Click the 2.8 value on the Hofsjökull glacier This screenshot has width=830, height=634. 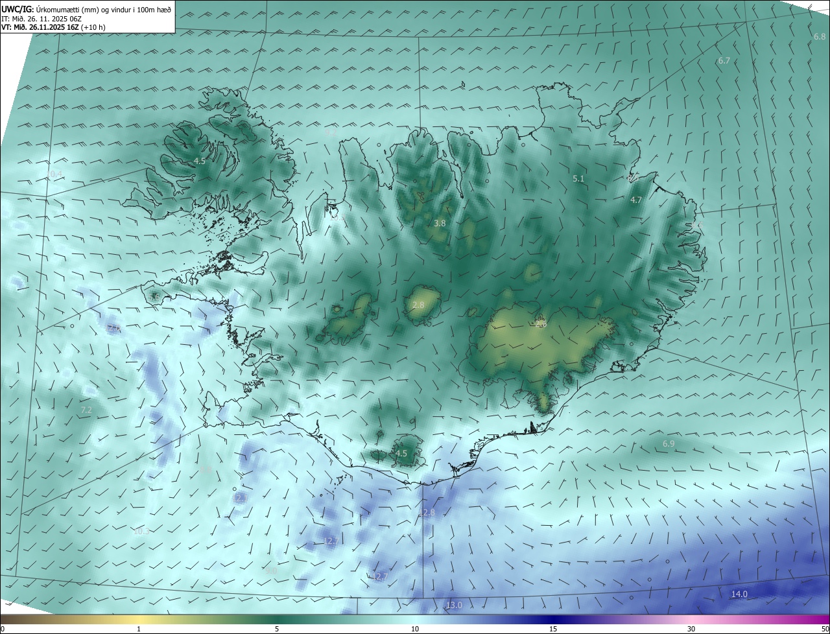(x=418, y=305)
